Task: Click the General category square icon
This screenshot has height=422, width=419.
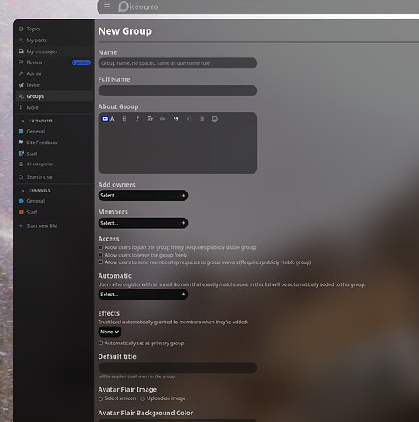Action: coord(21,132)
